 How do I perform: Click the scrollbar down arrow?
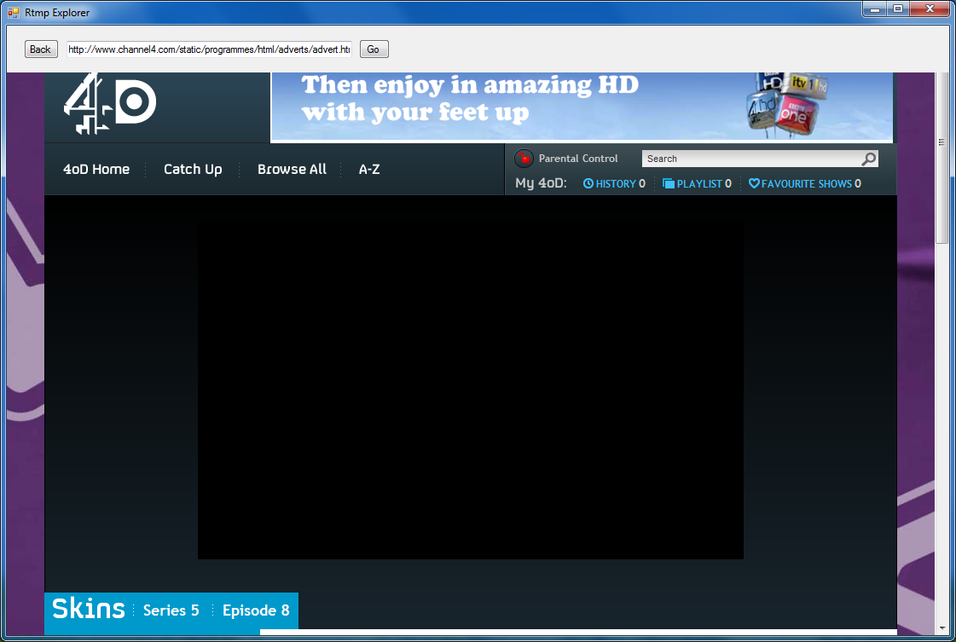942,628
